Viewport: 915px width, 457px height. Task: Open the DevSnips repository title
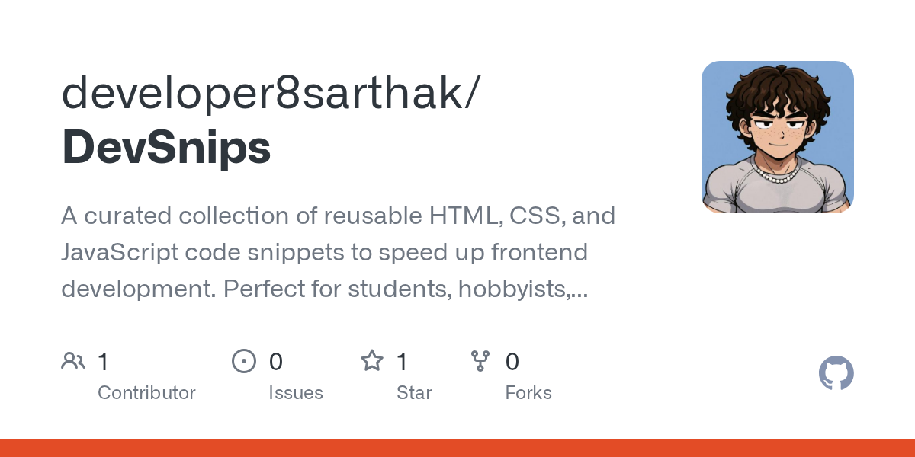pos(165,147)
